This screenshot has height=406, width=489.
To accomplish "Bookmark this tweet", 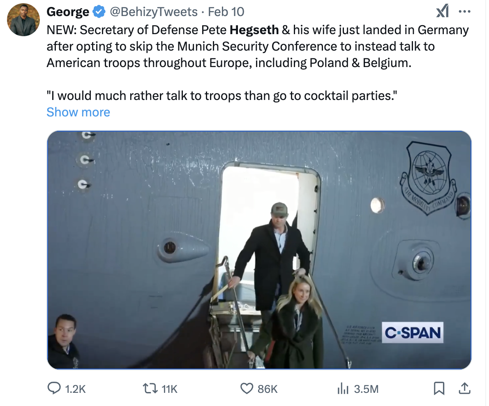I will pos(439,388).
